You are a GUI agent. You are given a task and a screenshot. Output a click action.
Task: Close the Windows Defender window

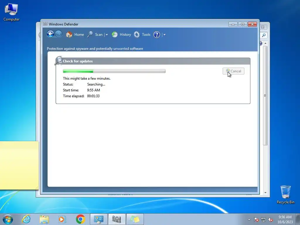click(252, 24)
